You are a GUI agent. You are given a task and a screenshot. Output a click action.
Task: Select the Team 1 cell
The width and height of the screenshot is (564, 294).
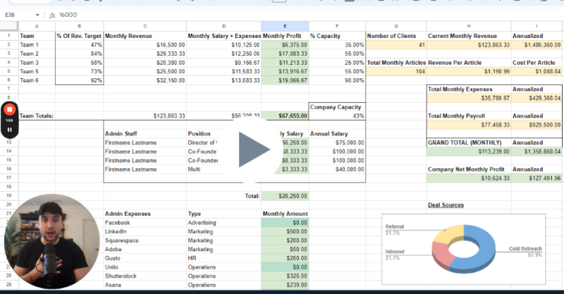[37, 45]
